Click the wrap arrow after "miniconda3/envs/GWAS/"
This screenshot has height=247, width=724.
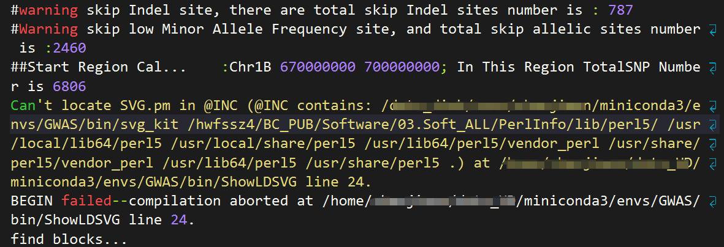[x=712, y=201]
